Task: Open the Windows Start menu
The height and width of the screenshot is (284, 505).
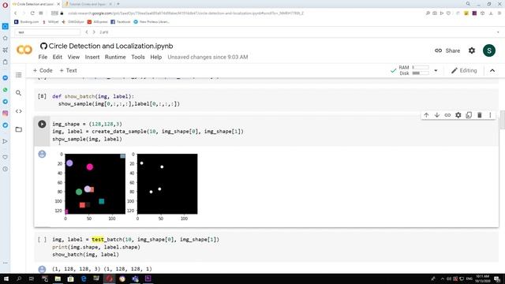Action: pos(6,278)
